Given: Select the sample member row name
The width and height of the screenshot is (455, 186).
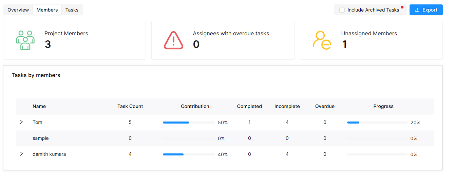Looking at the screenshot, I should tap(41, 138).
